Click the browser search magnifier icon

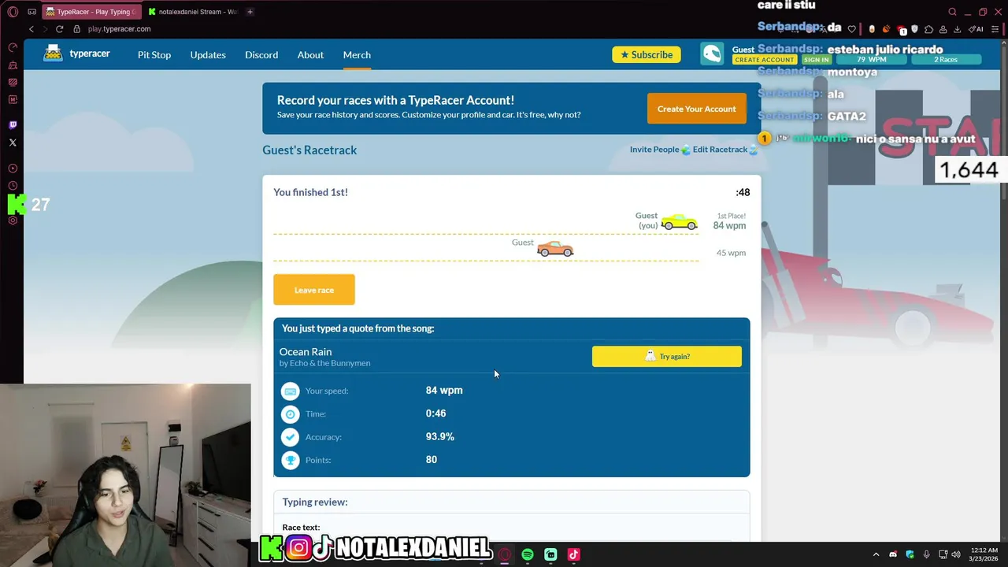point(952,12)
